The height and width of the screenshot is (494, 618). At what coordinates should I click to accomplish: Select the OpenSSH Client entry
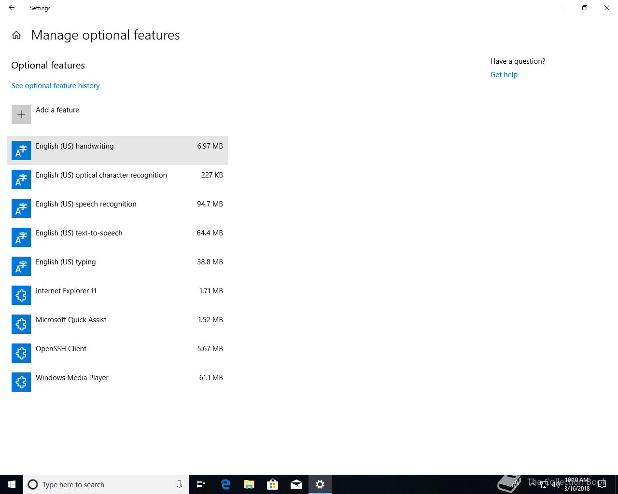pos(117,353)
